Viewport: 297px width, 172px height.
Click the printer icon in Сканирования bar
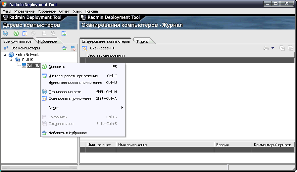pyautogui.click(x=266, y=48)
